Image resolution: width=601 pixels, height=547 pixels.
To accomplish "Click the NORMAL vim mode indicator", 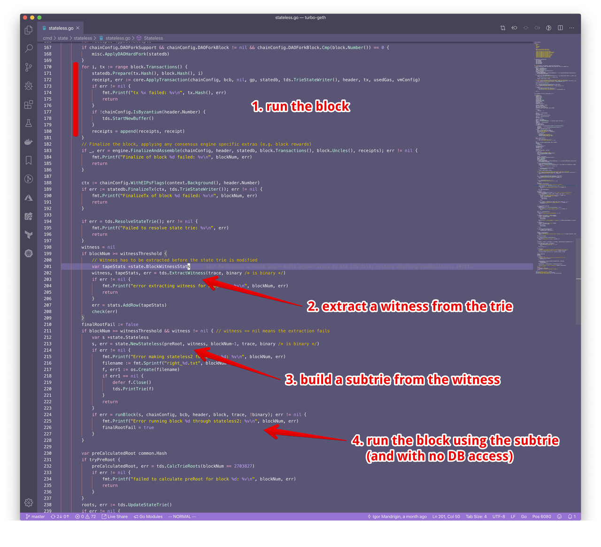I will pyautogui.click(x=182, y=517).
